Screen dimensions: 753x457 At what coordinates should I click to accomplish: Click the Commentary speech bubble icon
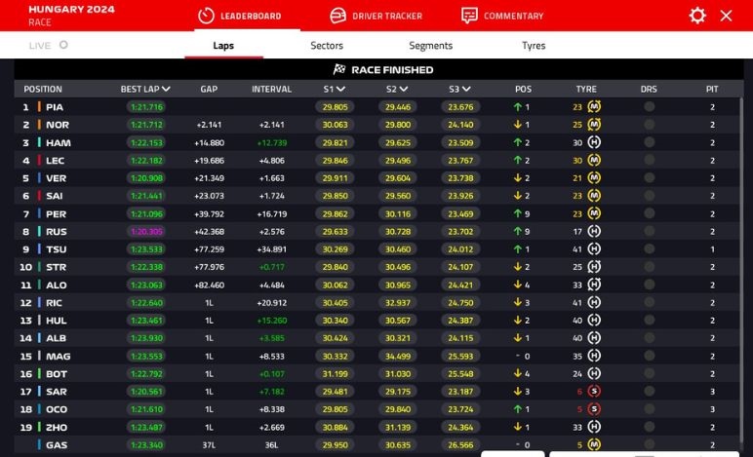click(x=469, y=16)
